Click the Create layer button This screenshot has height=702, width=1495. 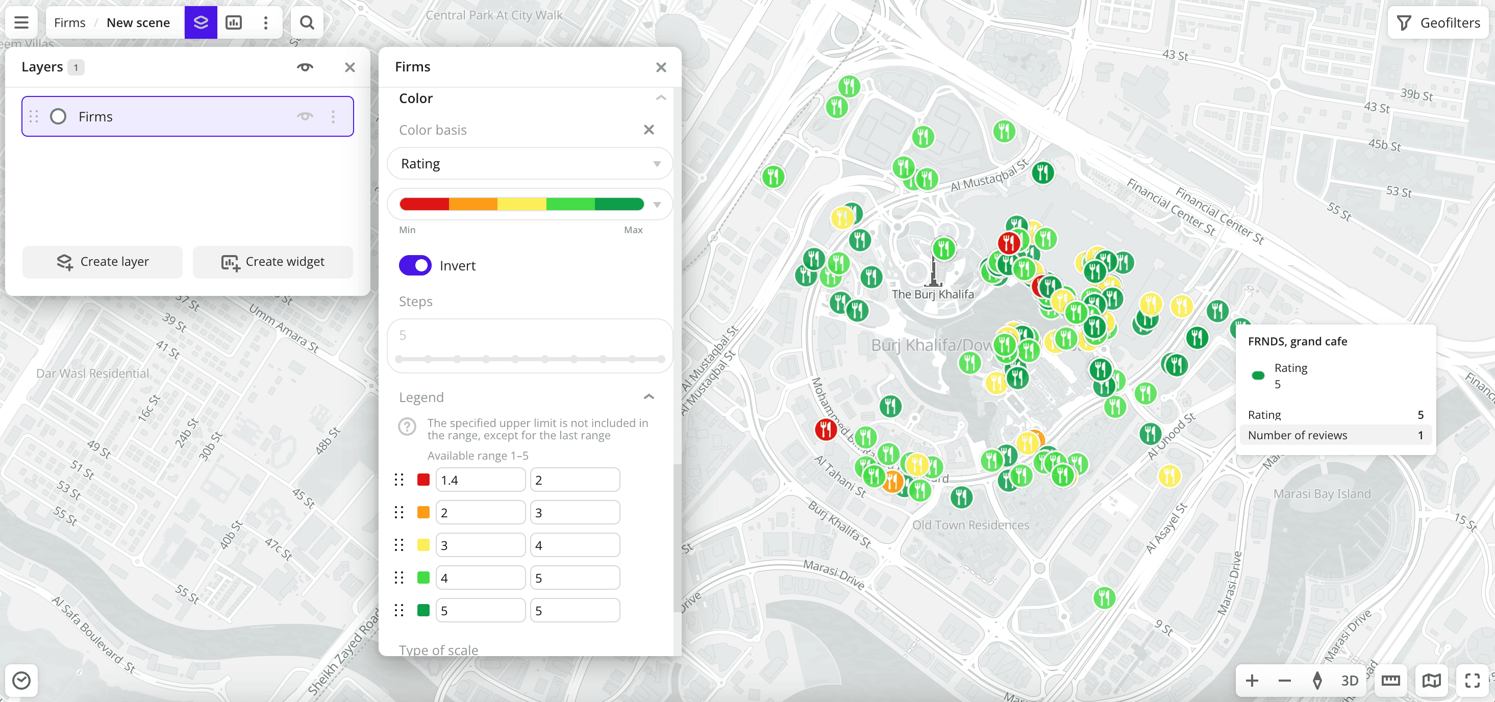[x=103, y=262]
